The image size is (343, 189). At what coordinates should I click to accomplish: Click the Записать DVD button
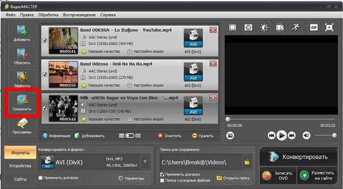click(x=278, y=175)
